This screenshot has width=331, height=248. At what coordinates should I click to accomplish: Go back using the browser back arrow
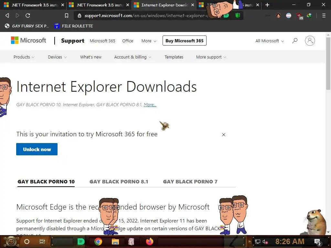[7, 15]
